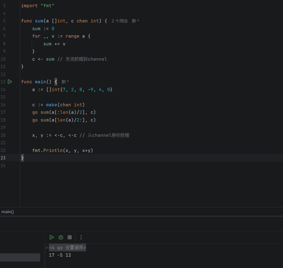Screen dimensions: 283x268
Task: Click 'go sum(a[len(a)/2:], c)' line
Action: (x=64, y=120)
